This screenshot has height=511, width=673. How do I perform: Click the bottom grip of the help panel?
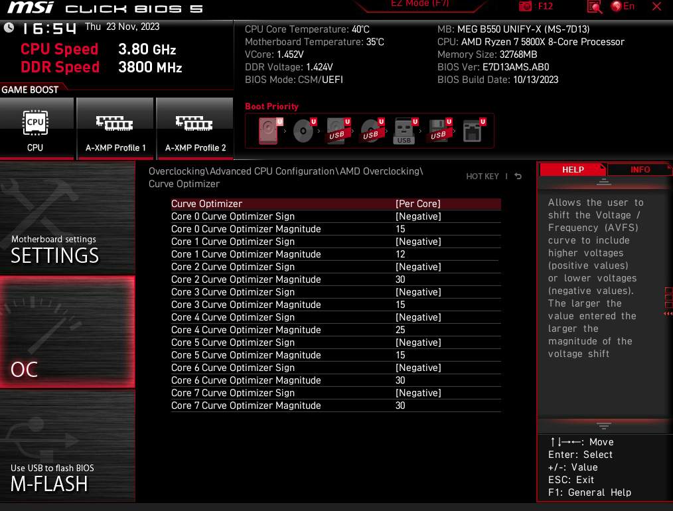tap(604, 425)
